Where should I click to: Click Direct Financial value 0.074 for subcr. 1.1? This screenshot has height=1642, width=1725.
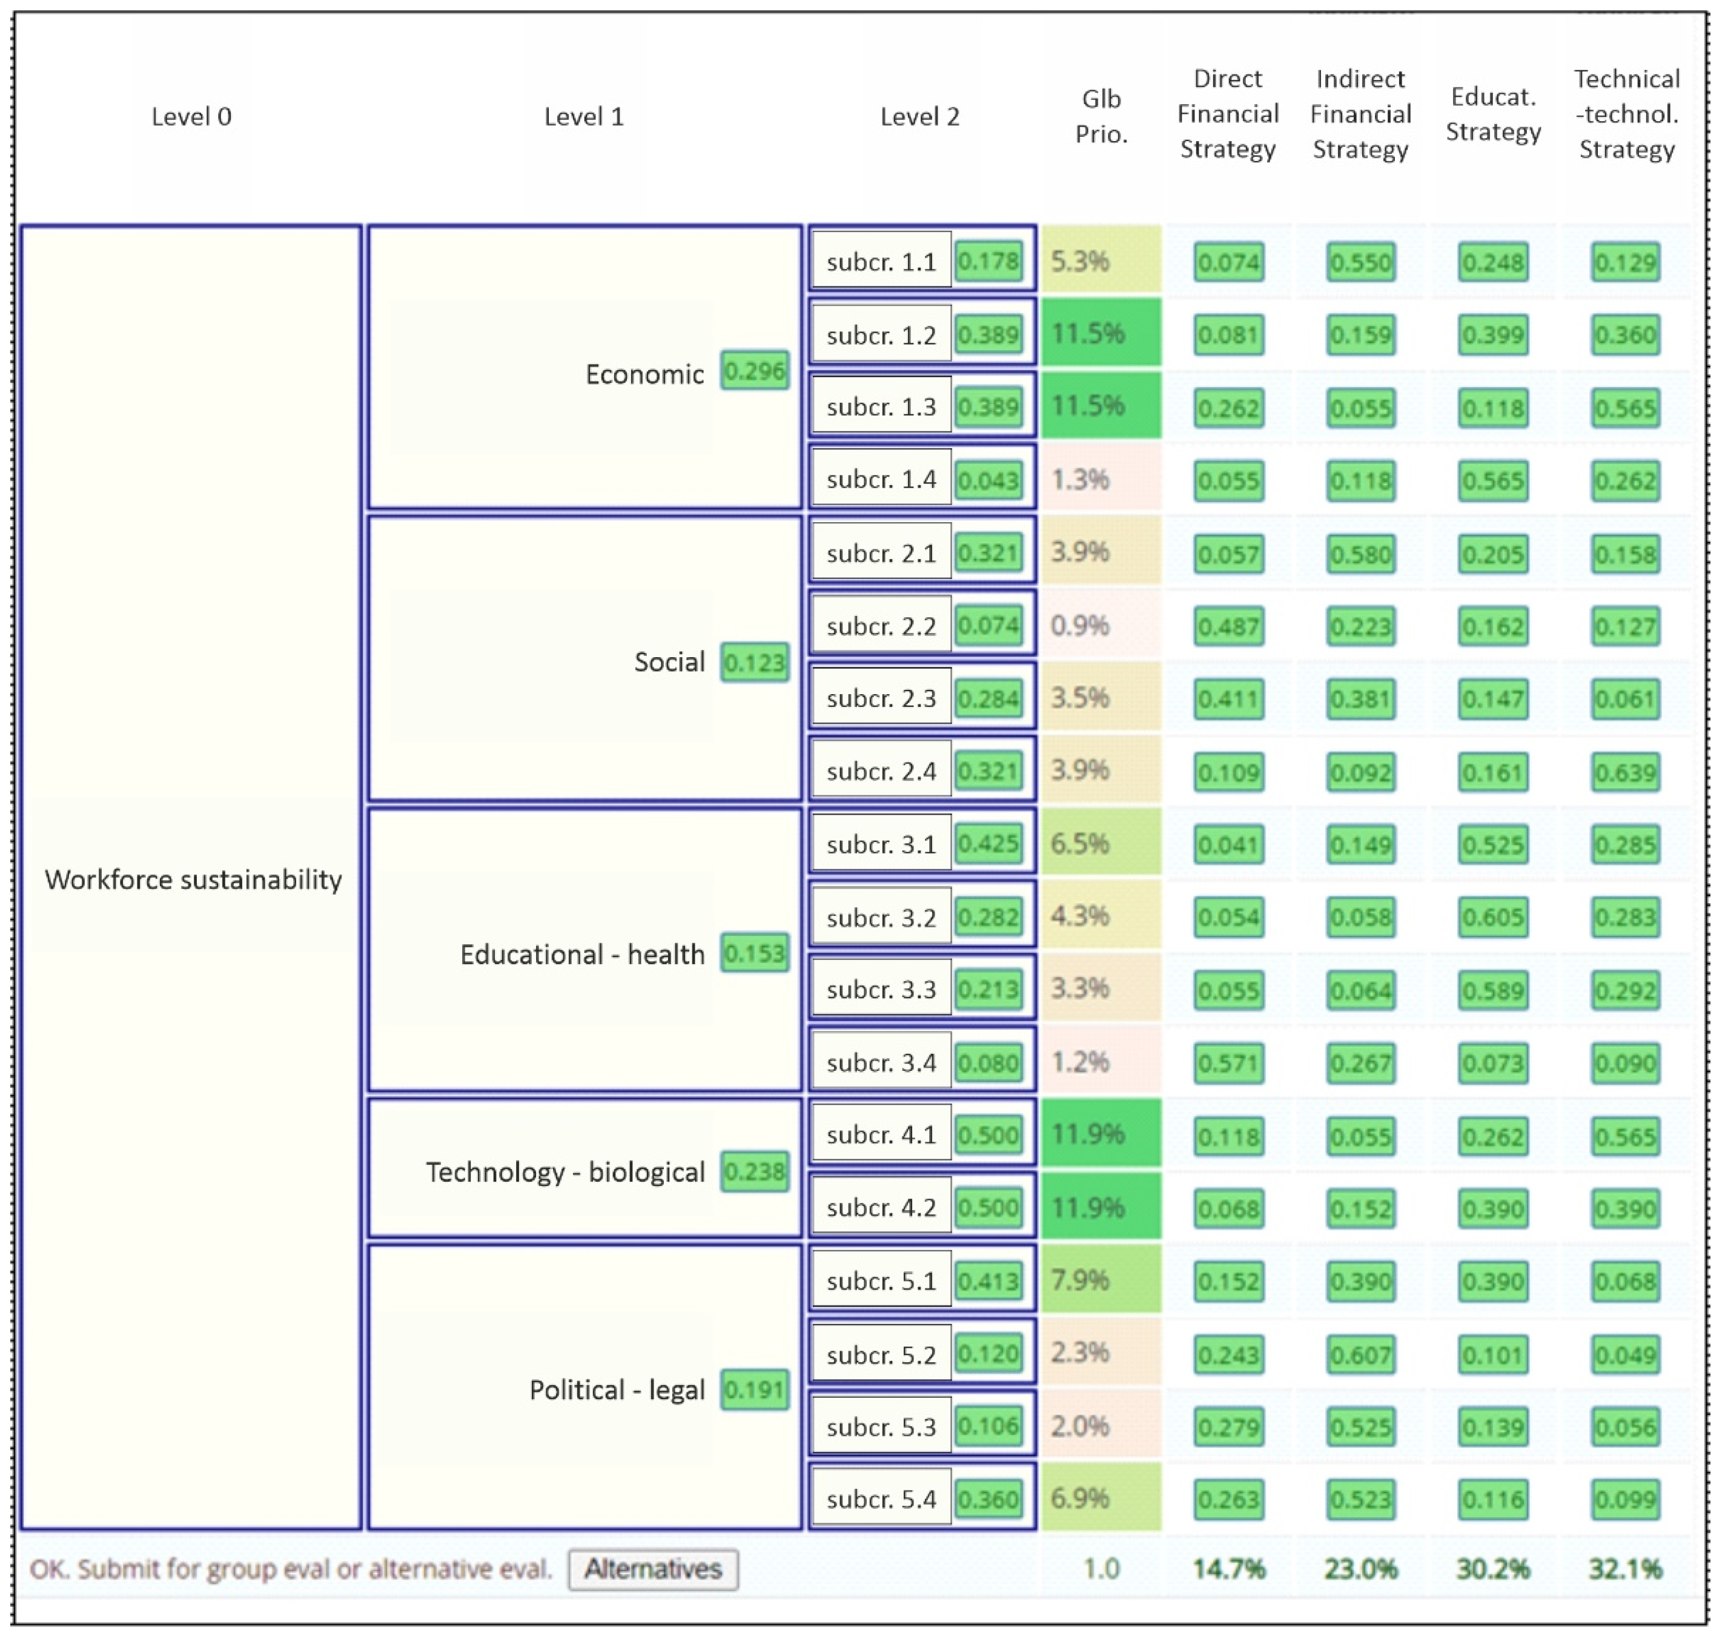tap(1229, 262)
